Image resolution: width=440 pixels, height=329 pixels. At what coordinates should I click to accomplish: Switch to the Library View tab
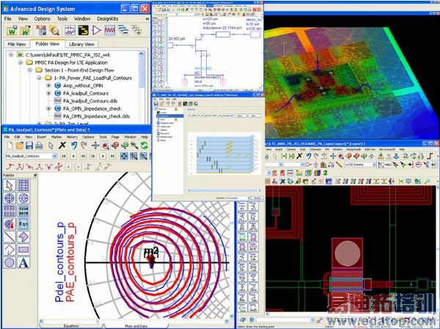(x=81, y=44)
